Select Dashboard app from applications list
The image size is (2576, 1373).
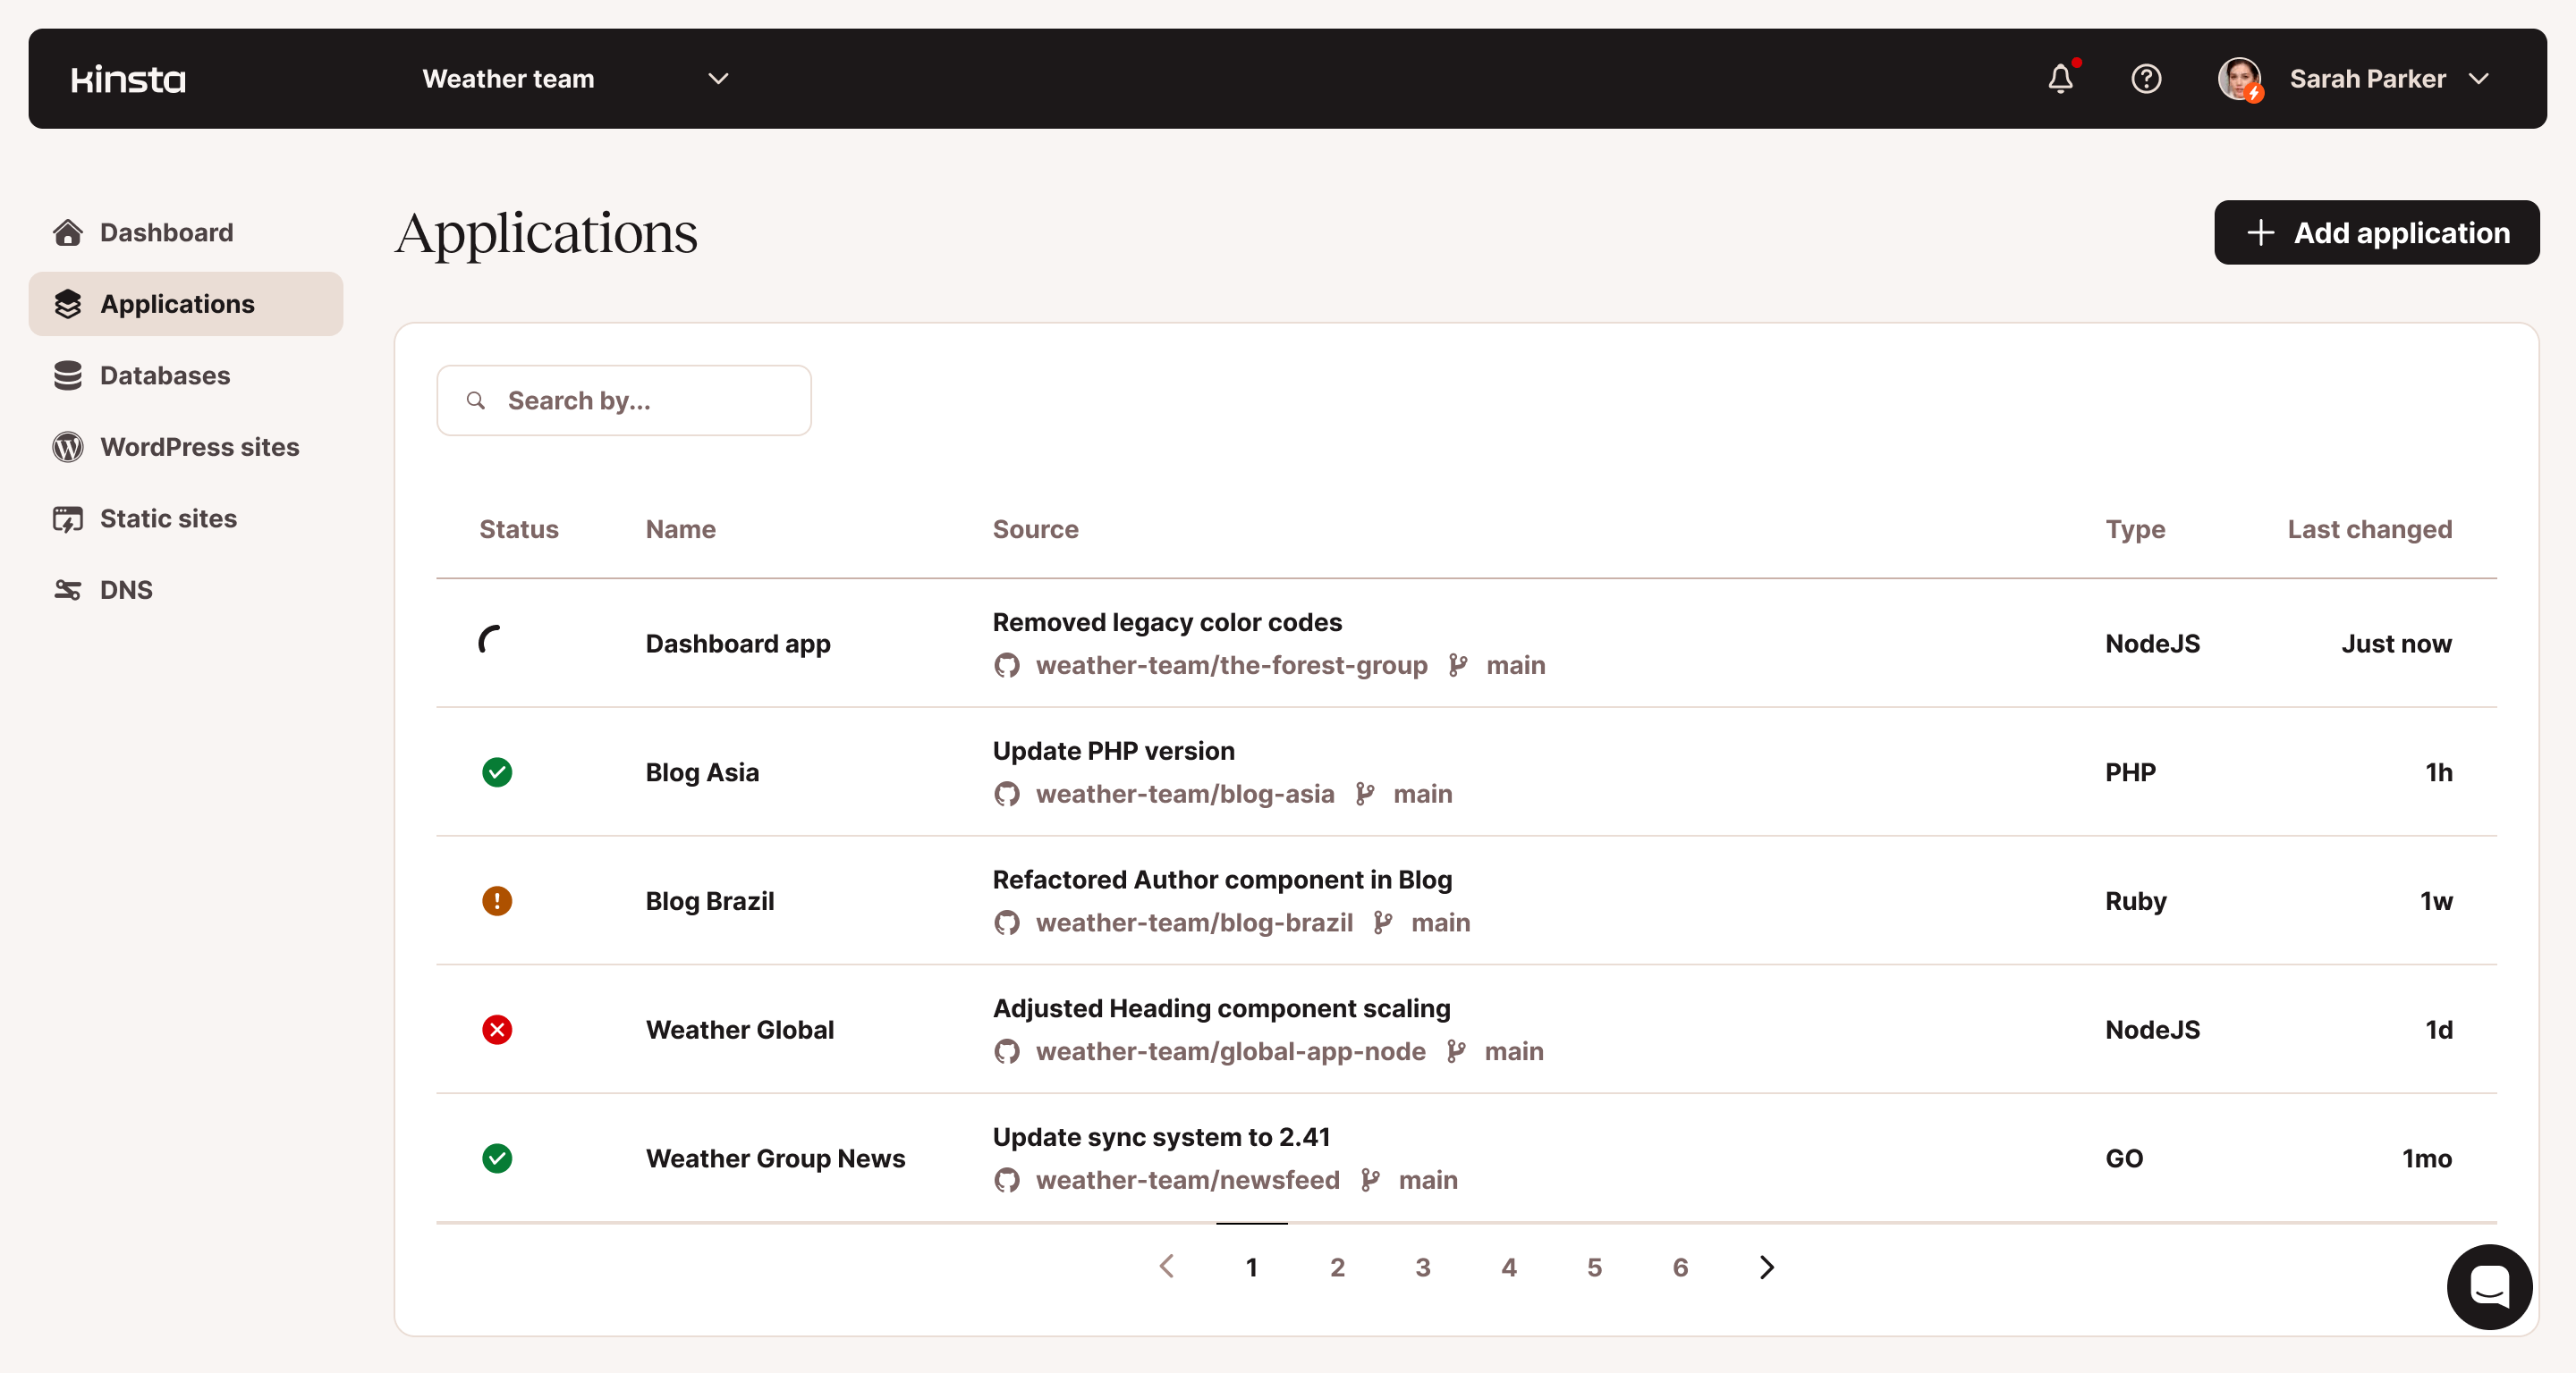738,644
